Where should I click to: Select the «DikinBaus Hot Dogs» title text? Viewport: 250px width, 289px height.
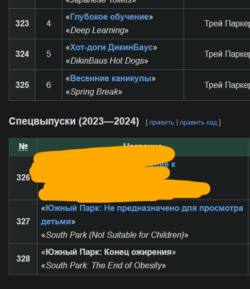[107, 61]
